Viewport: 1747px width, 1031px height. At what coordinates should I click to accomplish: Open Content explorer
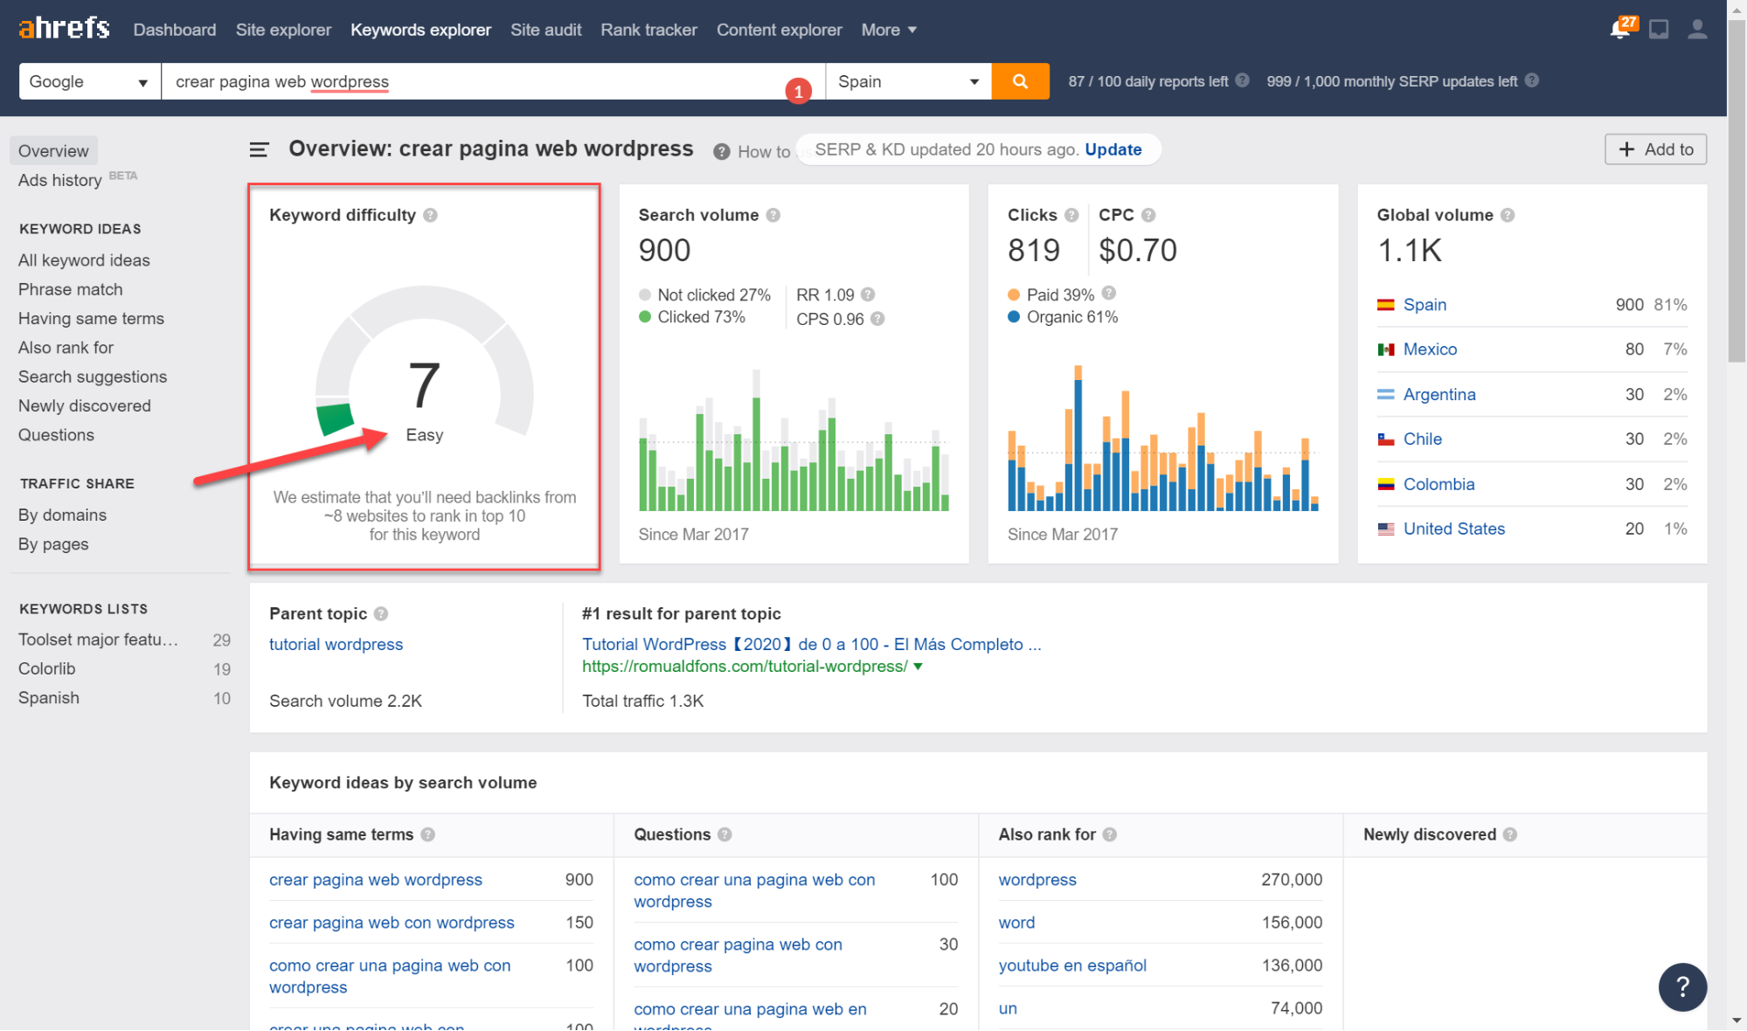[779, 30]
